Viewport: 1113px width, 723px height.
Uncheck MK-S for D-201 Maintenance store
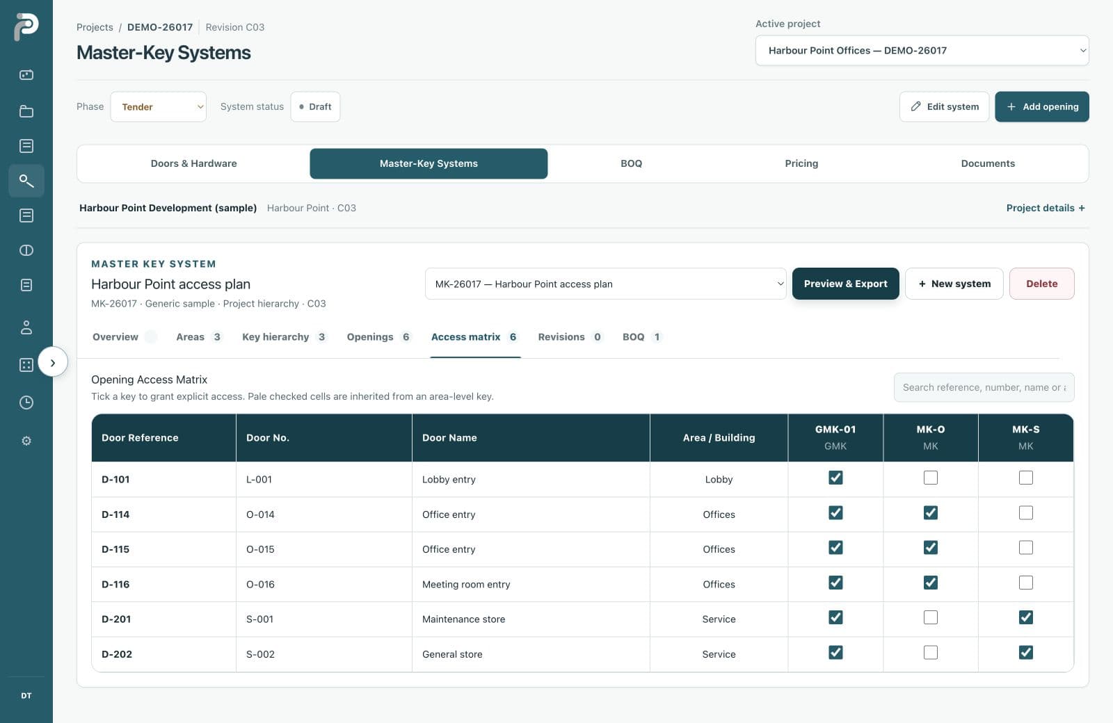tap(1025, 617)
